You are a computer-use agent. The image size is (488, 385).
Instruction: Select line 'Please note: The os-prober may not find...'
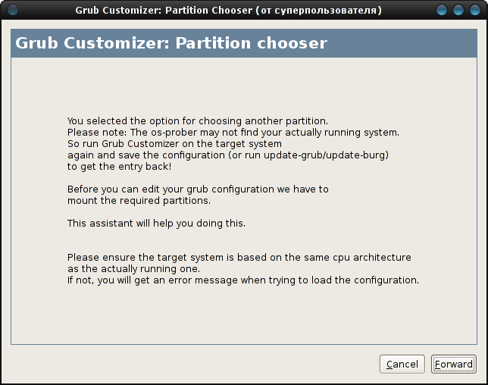click(233, 133)
